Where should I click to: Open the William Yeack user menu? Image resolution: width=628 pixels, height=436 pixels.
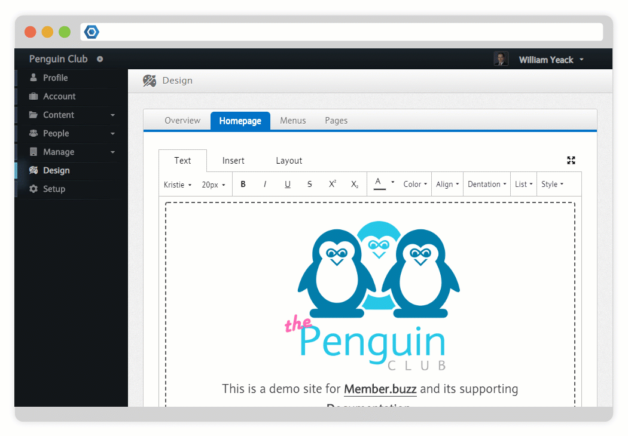click(x=550, y=60)
